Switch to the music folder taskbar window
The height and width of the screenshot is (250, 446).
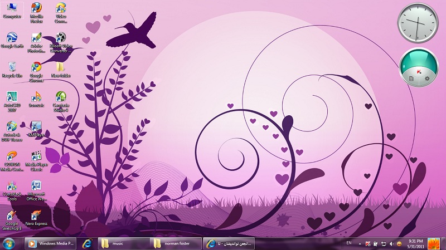(x=123, y=243)
